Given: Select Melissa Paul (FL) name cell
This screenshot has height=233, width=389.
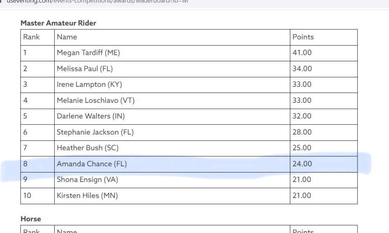Looking at the screenshot, I should [85, 69].
